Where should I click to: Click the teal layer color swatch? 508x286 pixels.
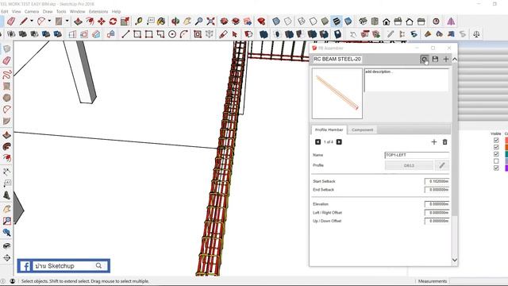(x=506, y=154)
